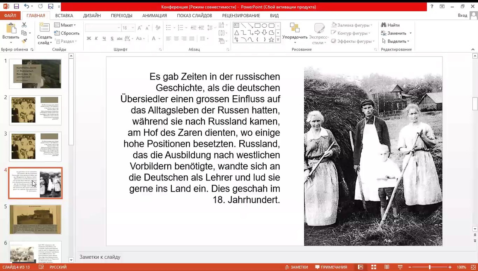Click Fit slide to window icon

pyautogui.click(x=473, y=267)
